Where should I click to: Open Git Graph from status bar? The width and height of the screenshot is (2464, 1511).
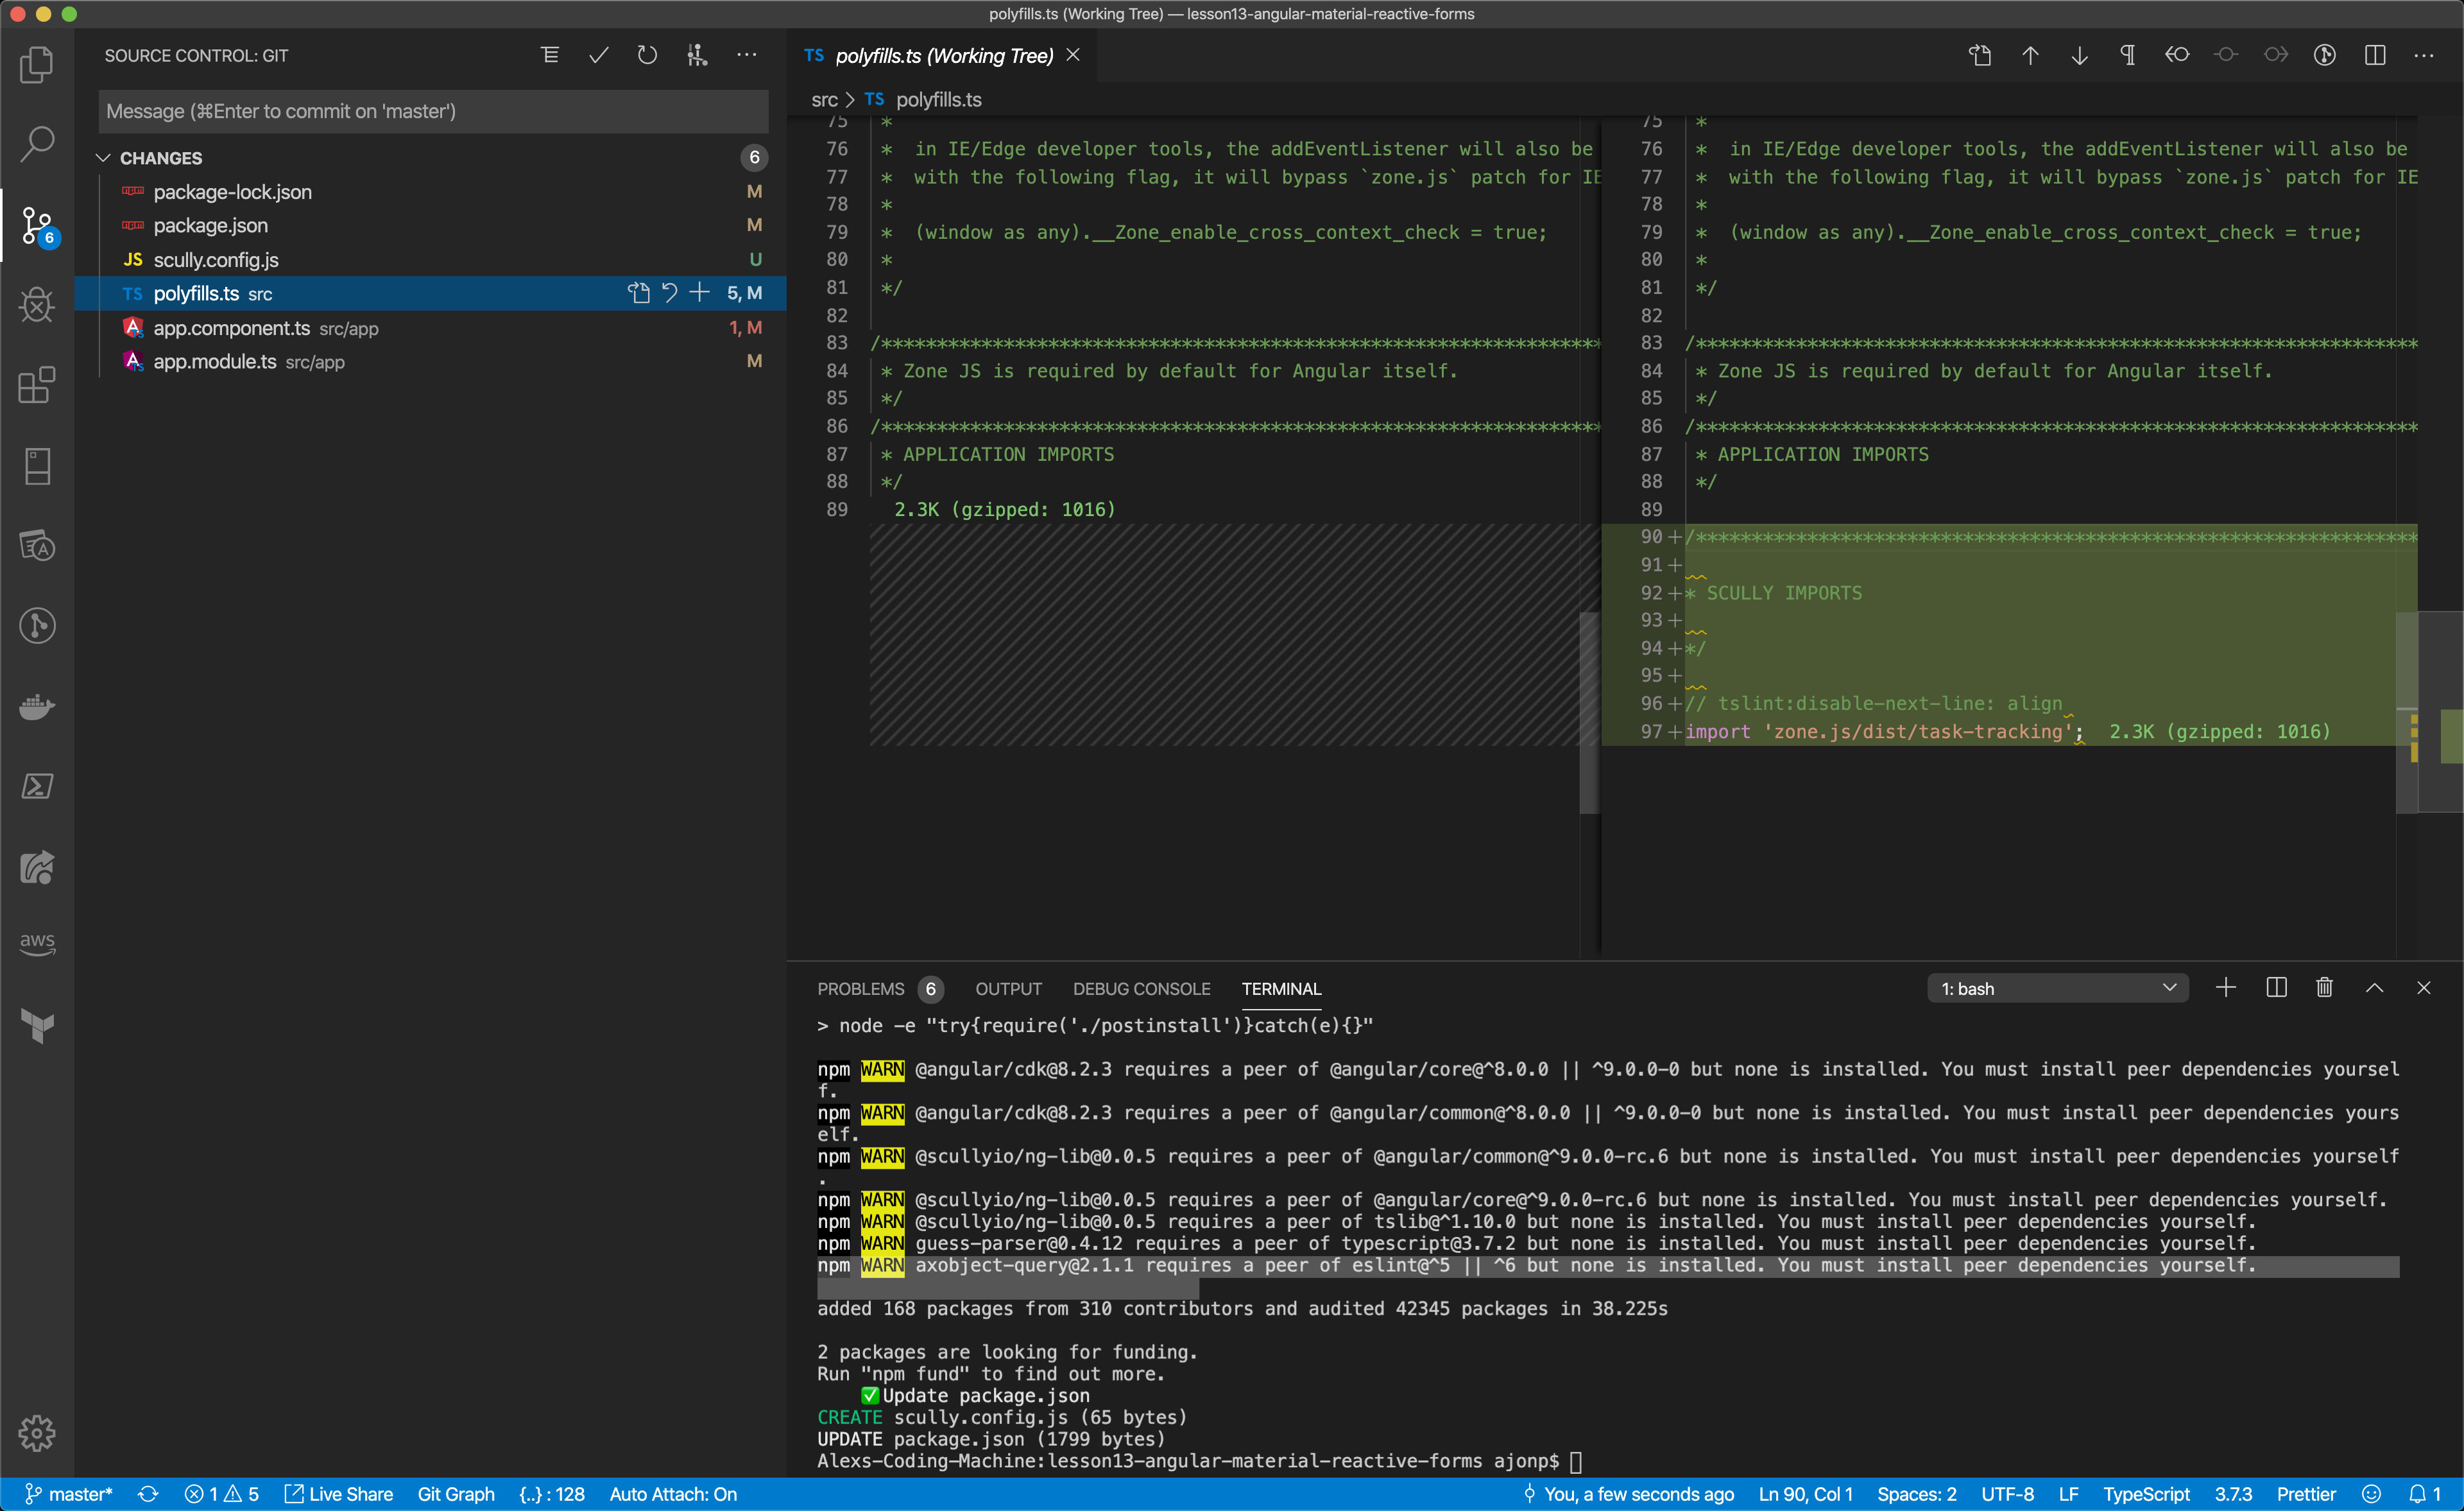click(456, 1494)
